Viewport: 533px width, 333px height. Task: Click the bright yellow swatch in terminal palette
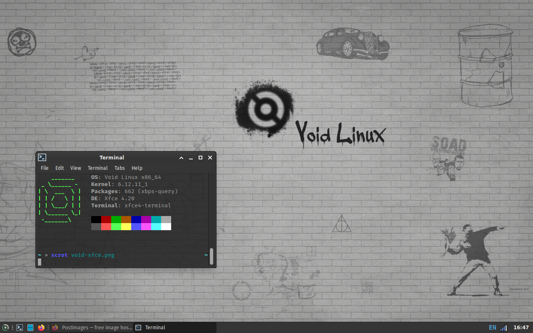[x=126, y=226]
